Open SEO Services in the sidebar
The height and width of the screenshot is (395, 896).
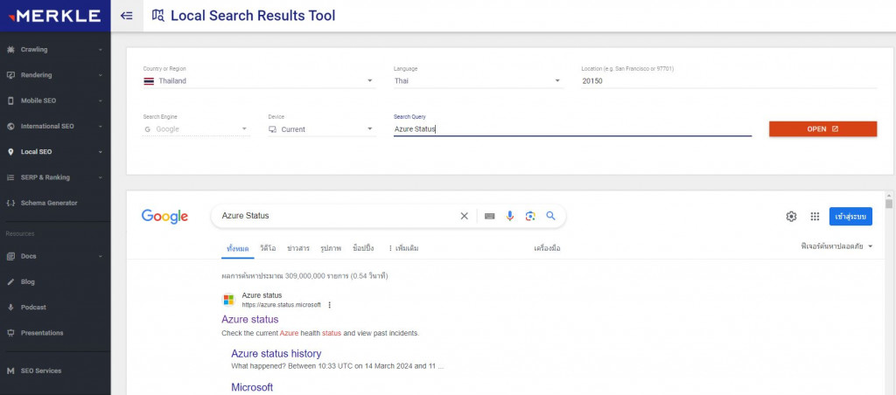pos(41,371)
